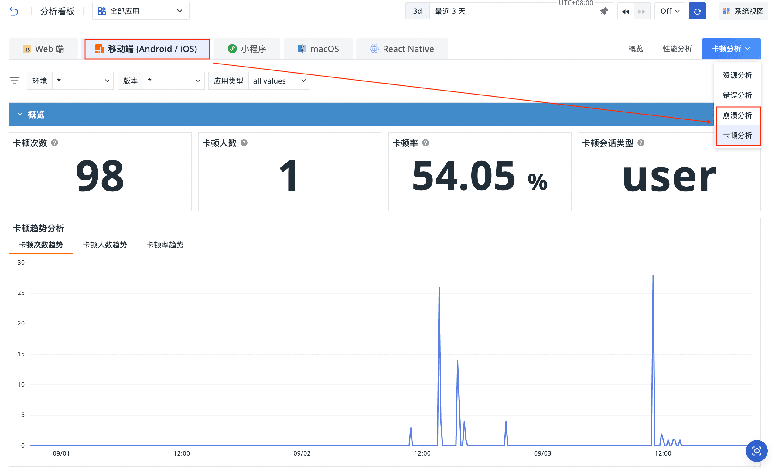Click help icon next to 卡顿会话类型
Image resolution: width=772 pixels, height=471 pixels.
click(x=641, y=143)
